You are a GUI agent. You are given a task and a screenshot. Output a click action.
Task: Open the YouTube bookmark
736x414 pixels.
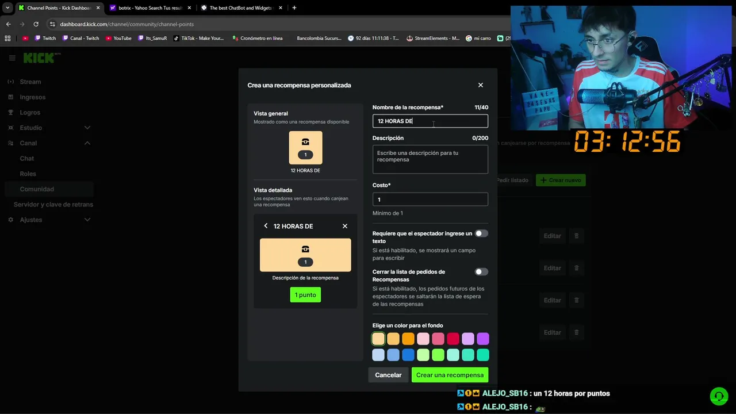[118, 39]
